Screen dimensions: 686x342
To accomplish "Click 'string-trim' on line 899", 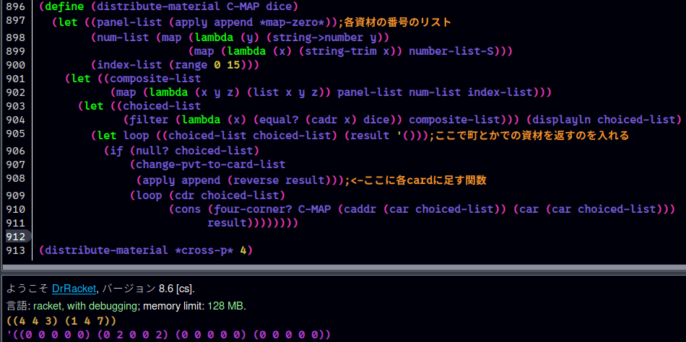I will (x=342, y=52).
